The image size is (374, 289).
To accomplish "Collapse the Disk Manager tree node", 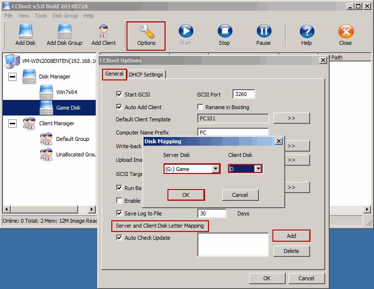I will (12, 77).
